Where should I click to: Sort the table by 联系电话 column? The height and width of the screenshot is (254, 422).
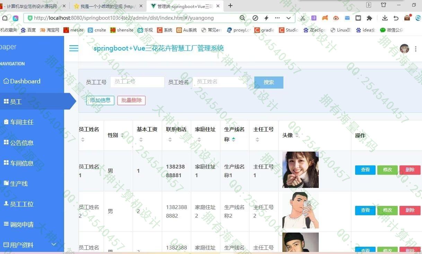coord(170,140)
